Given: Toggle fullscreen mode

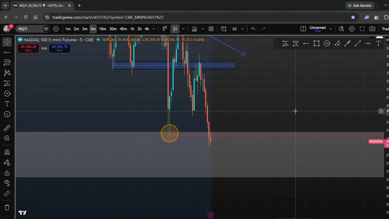Looking at the screenshot, I should click(362, 29).
